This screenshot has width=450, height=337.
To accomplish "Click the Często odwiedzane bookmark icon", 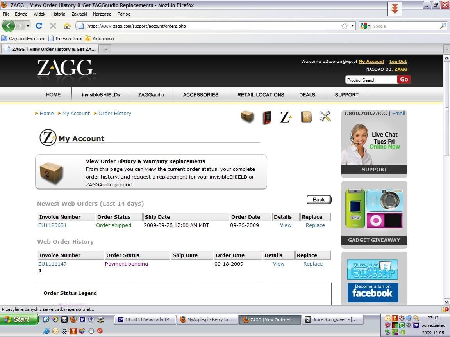I will (4, 38).
